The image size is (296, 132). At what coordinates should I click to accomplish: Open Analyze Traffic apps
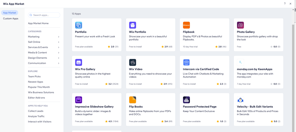click(x=36, y=116)
